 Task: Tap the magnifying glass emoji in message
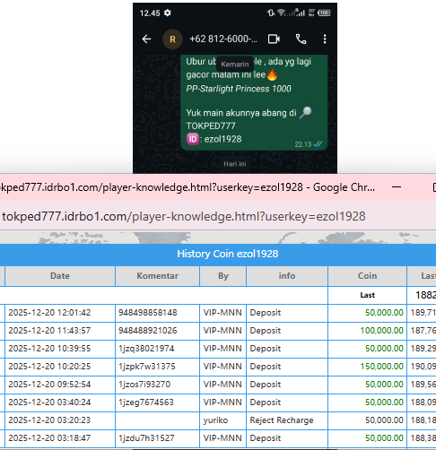(x=306, y=113)
